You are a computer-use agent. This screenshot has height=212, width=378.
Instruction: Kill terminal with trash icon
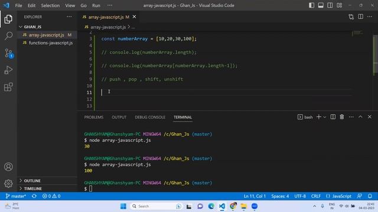pos(342,117)
